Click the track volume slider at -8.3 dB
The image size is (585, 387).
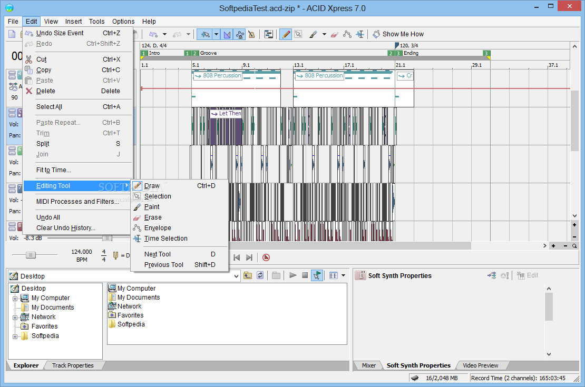pyautogui.click(x=107, y=238)
